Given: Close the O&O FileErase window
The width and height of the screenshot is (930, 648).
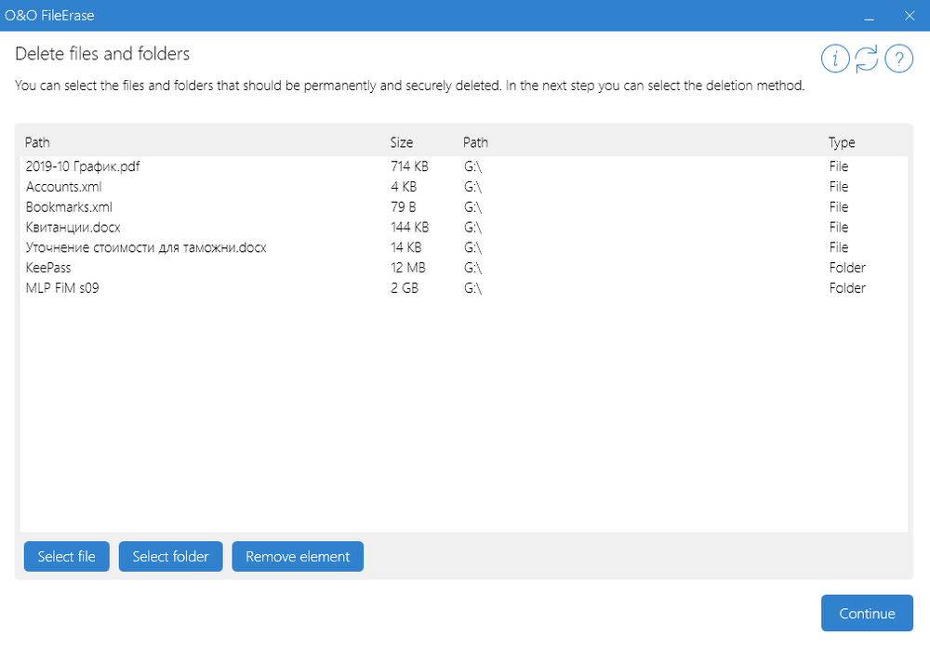Looking at the screenshot, I should pos(909,16).
